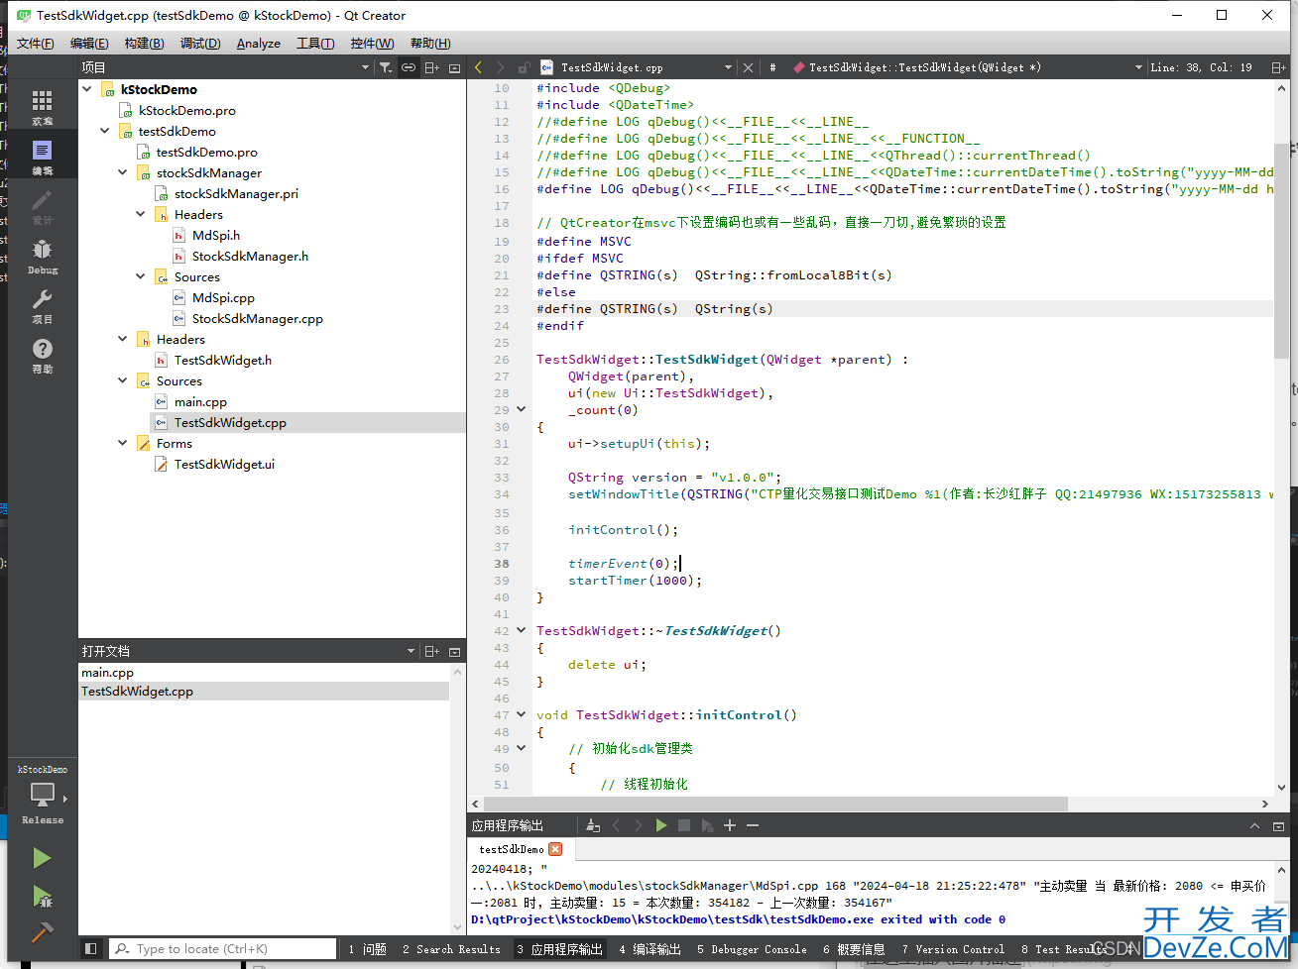The width and height of the screenshot is (1298, 969).
Task: Close the open documents panel
Action: click(x=455, y=651)
